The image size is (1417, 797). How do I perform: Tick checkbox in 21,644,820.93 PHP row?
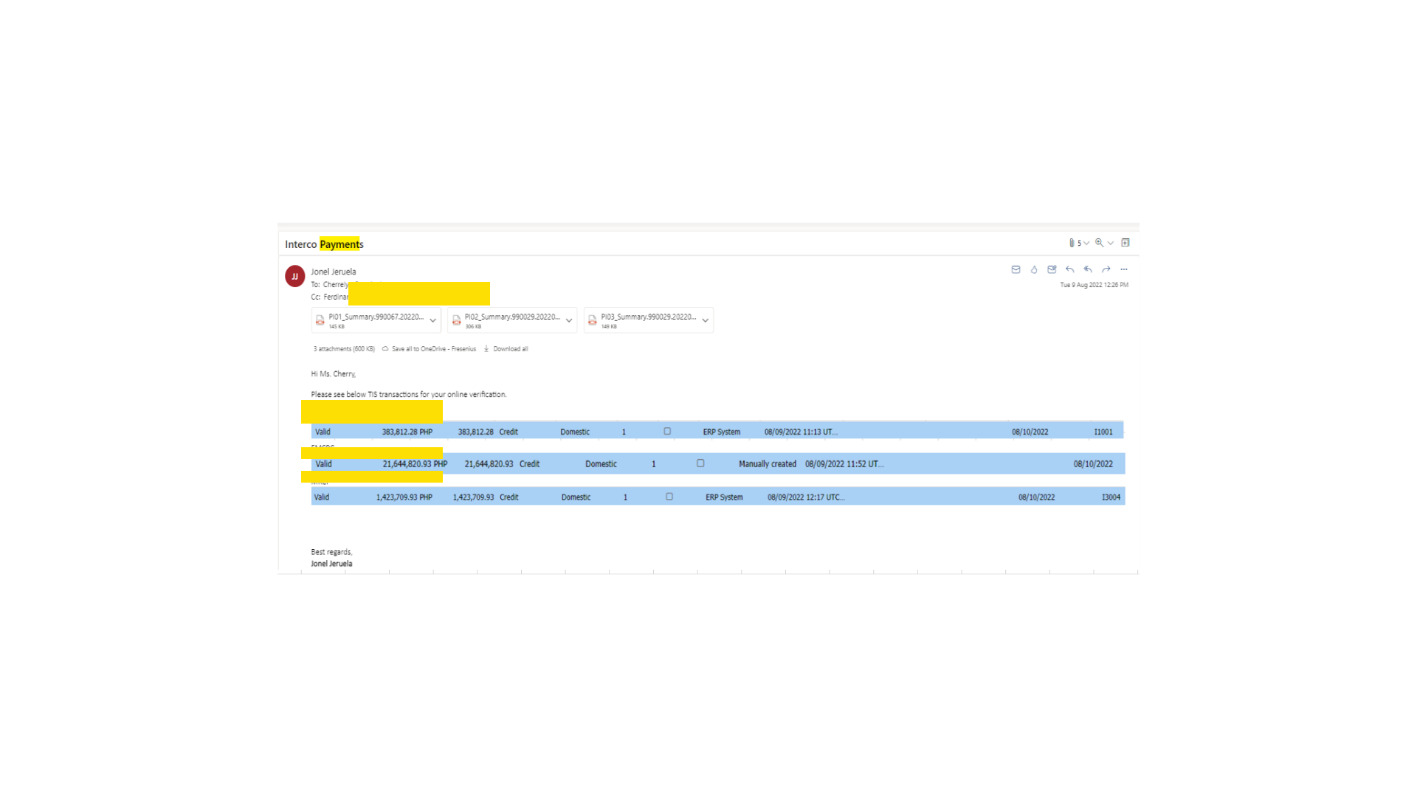coord(700,463)
